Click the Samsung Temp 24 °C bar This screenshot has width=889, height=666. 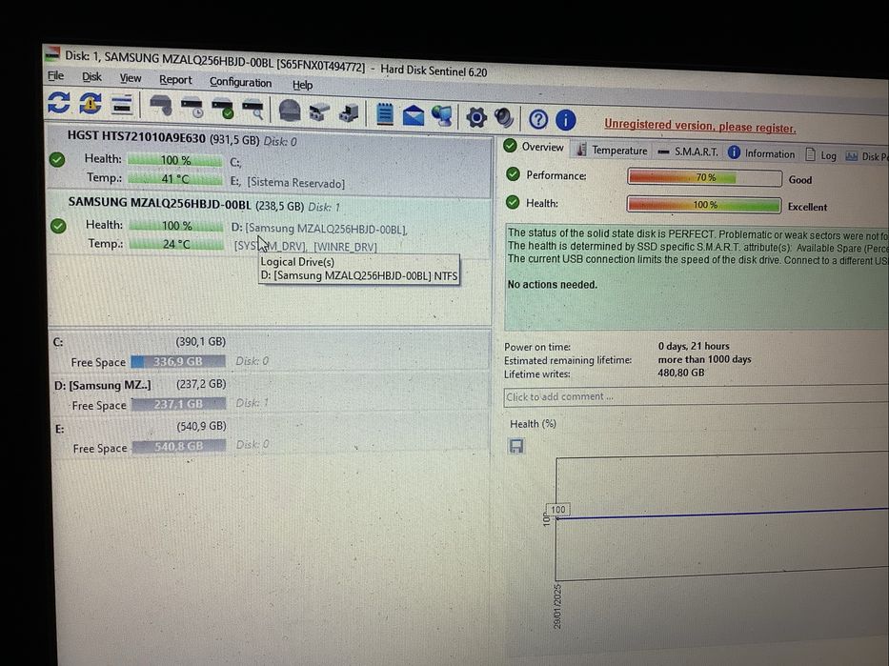pos(176,244)
